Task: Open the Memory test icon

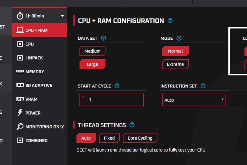Action: click(20, 71)
